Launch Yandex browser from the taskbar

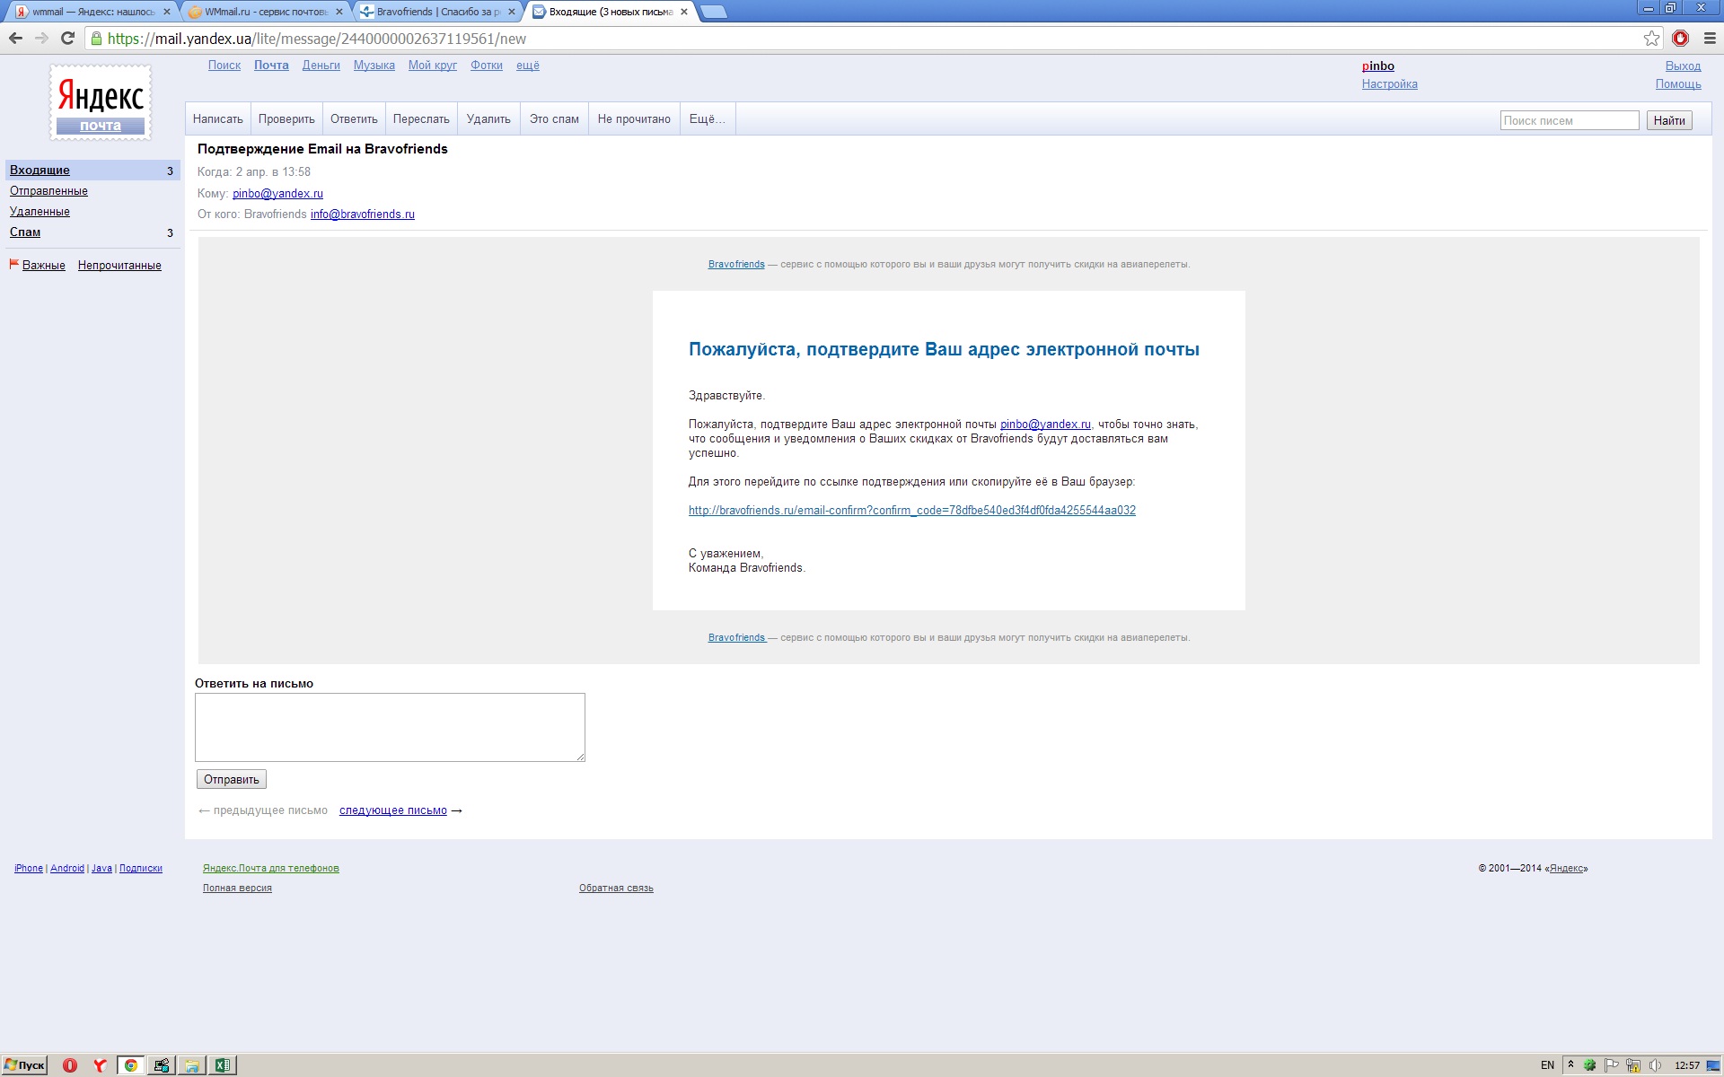tap(100, 1065)
